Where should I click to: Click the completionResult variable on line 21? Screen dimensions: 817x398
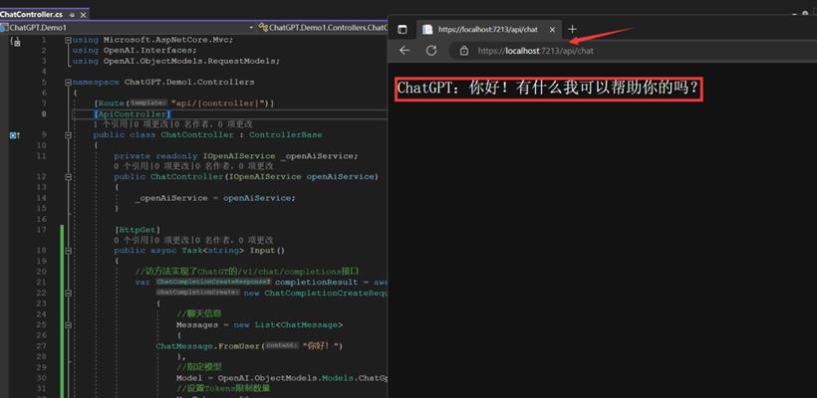point(316,282)
